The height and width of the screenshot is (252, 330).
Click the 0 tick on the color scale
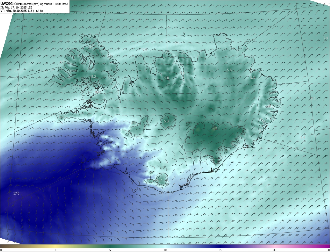(x=1, y=250)
